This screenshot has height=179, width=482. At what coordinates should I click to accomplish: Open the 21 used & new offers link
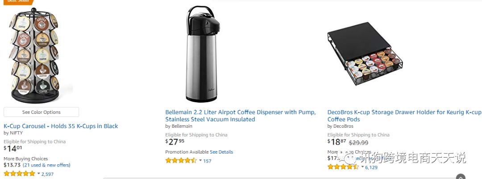tap(46, 165)
